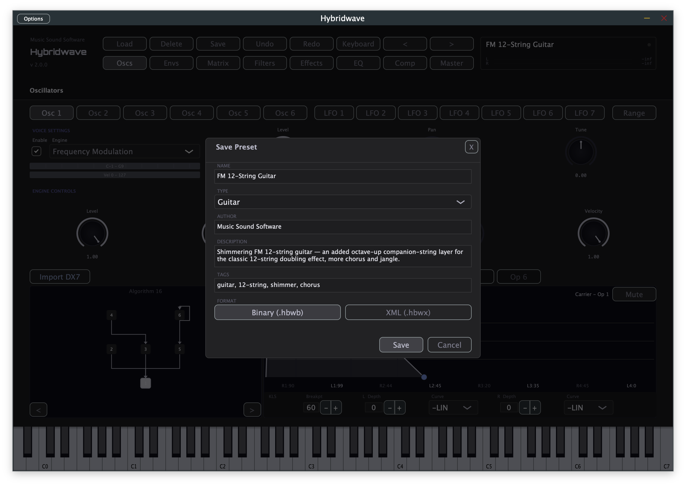Select operator 4 node in algorithm diagram
The width and height of the screenshot is (686, 486).
click(x=111, y=315)
